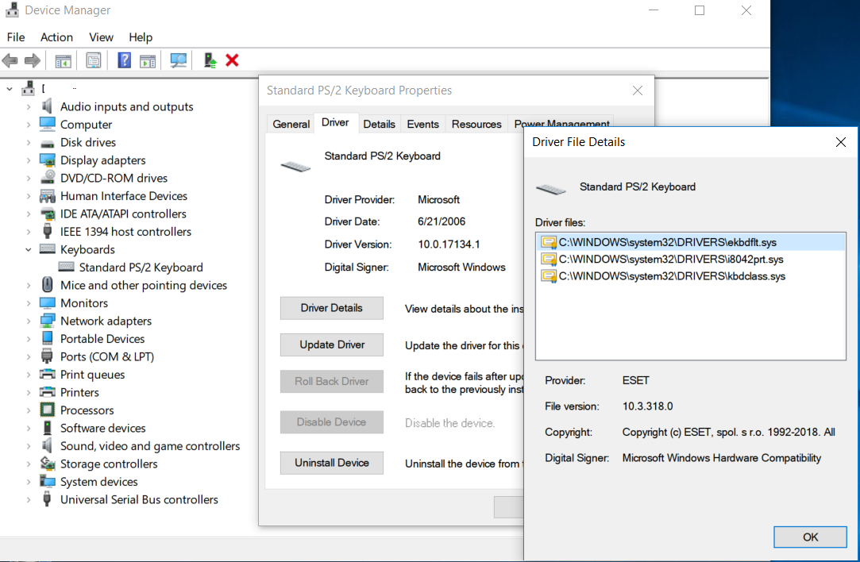Click the Portable Devices icon
Image resolution: width=860 pixels, height=562 pixels.
(x=48, y=339)
